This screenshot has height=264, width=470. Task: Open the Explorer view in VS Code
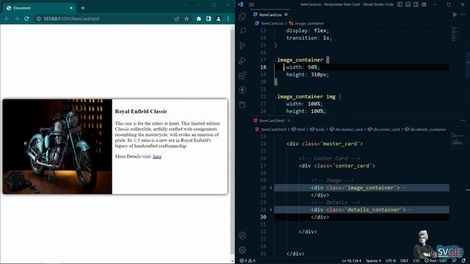point(242,16)
